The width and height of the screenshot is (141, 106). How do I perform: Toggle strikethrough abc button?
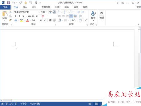29,16
